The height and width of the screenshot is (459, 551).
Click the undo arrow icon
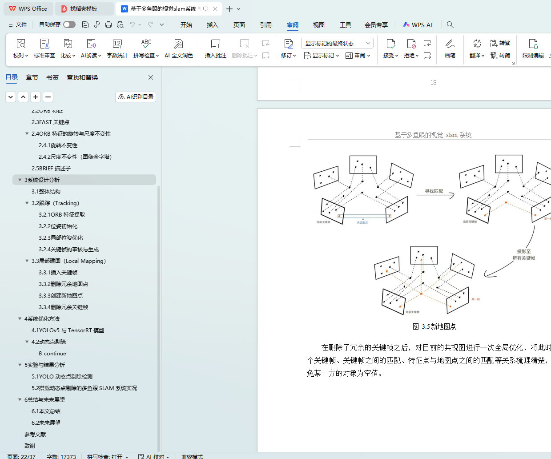[x=133, y=24]
